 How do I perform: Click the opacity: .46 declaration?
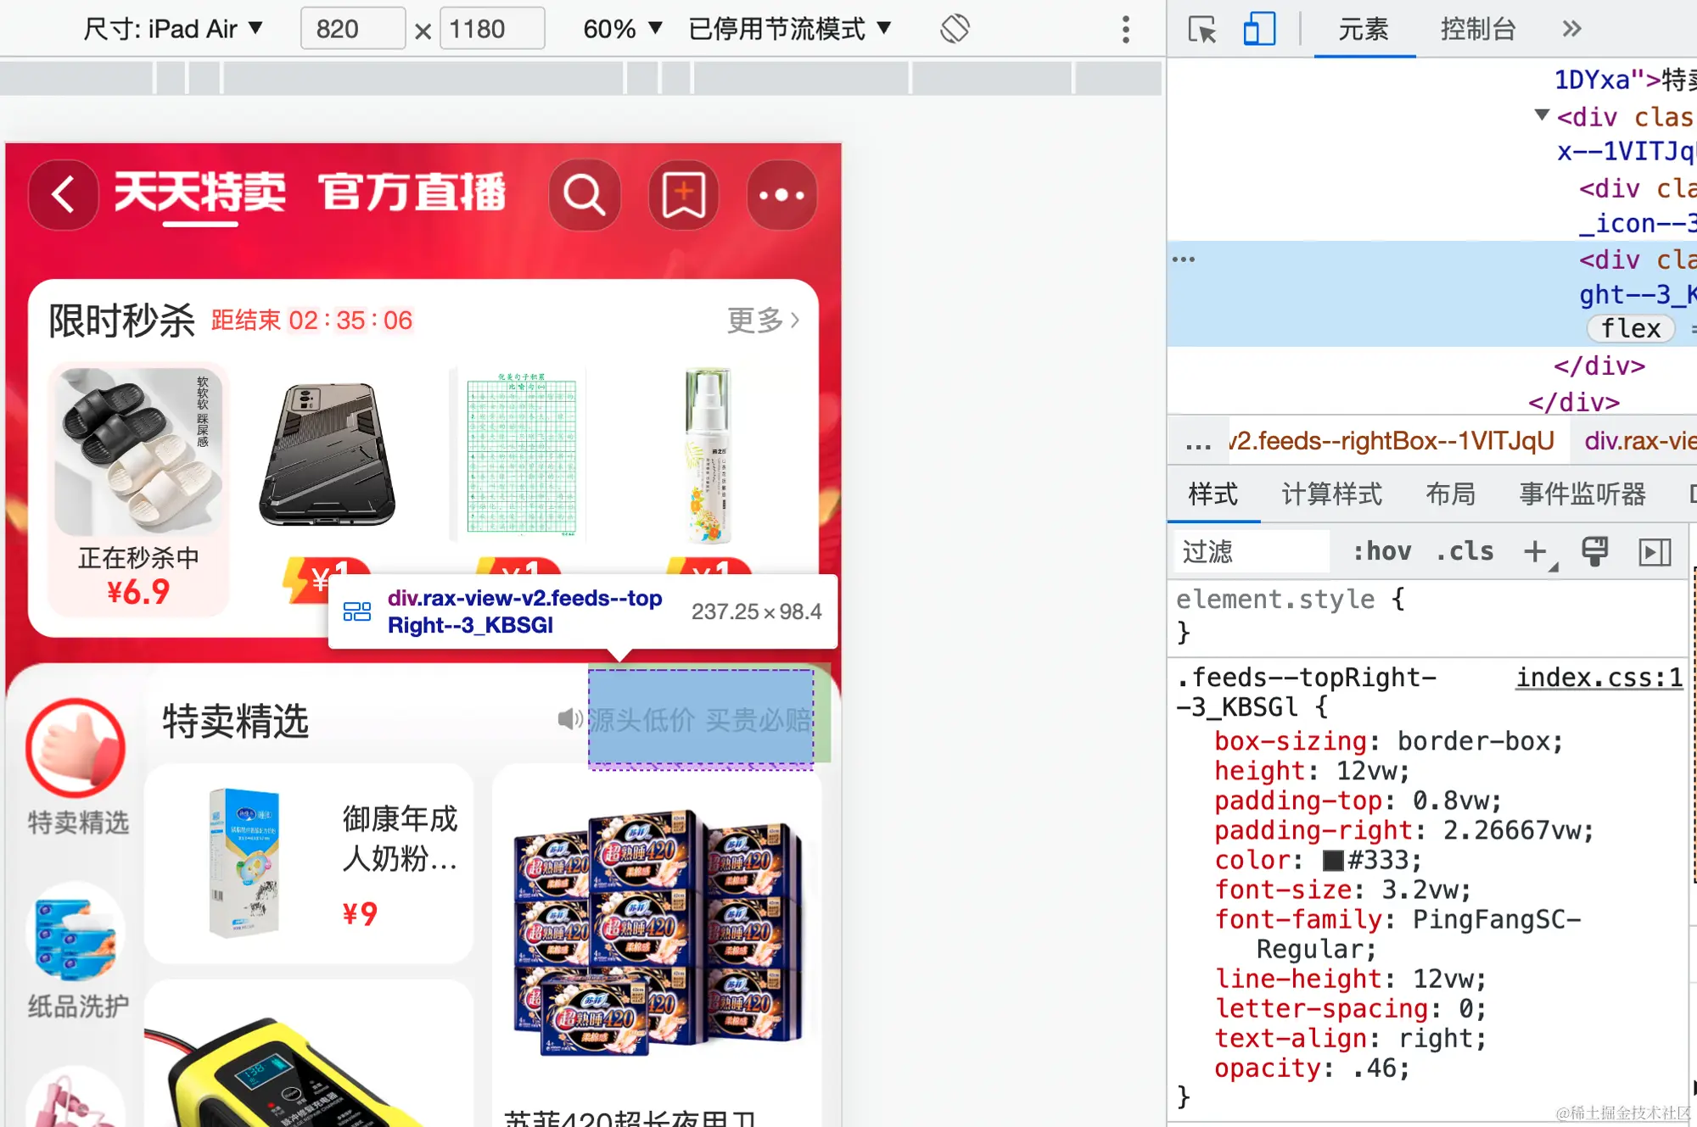[x=1312, y=1068]
